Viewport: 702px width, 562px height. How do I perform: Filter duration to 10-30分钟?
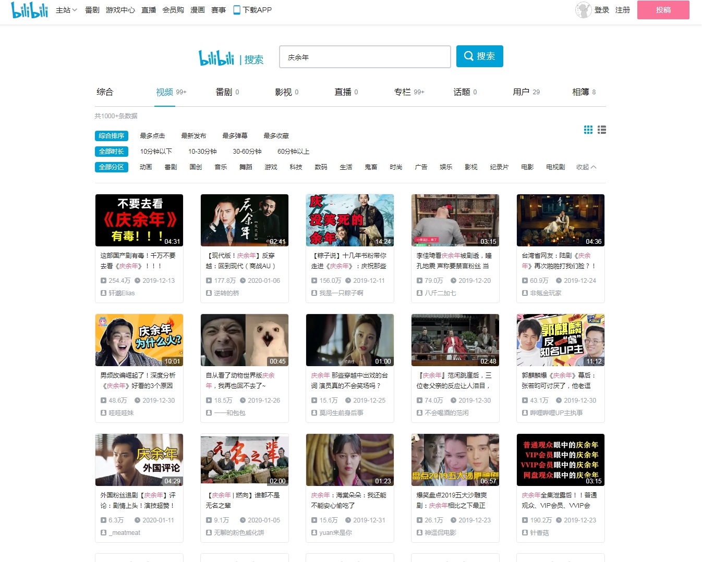(202, 152)
